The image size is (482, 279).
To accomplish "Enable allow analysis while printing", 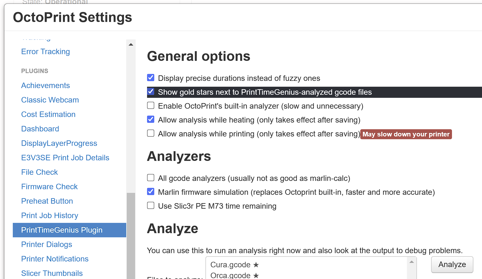I will click(151, 133).
